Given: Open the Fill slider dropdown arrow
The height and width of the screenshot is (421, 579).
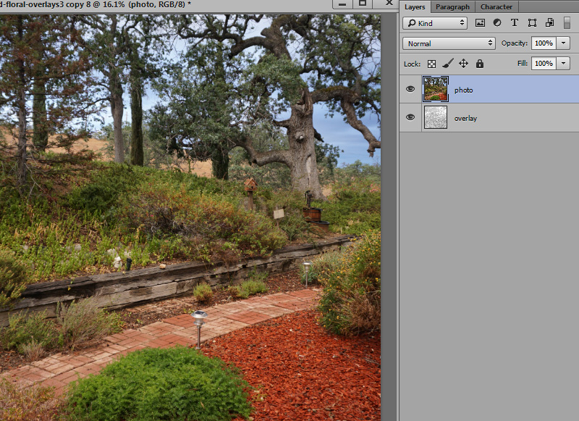Looking at the screenshot, I should point(563,64).
